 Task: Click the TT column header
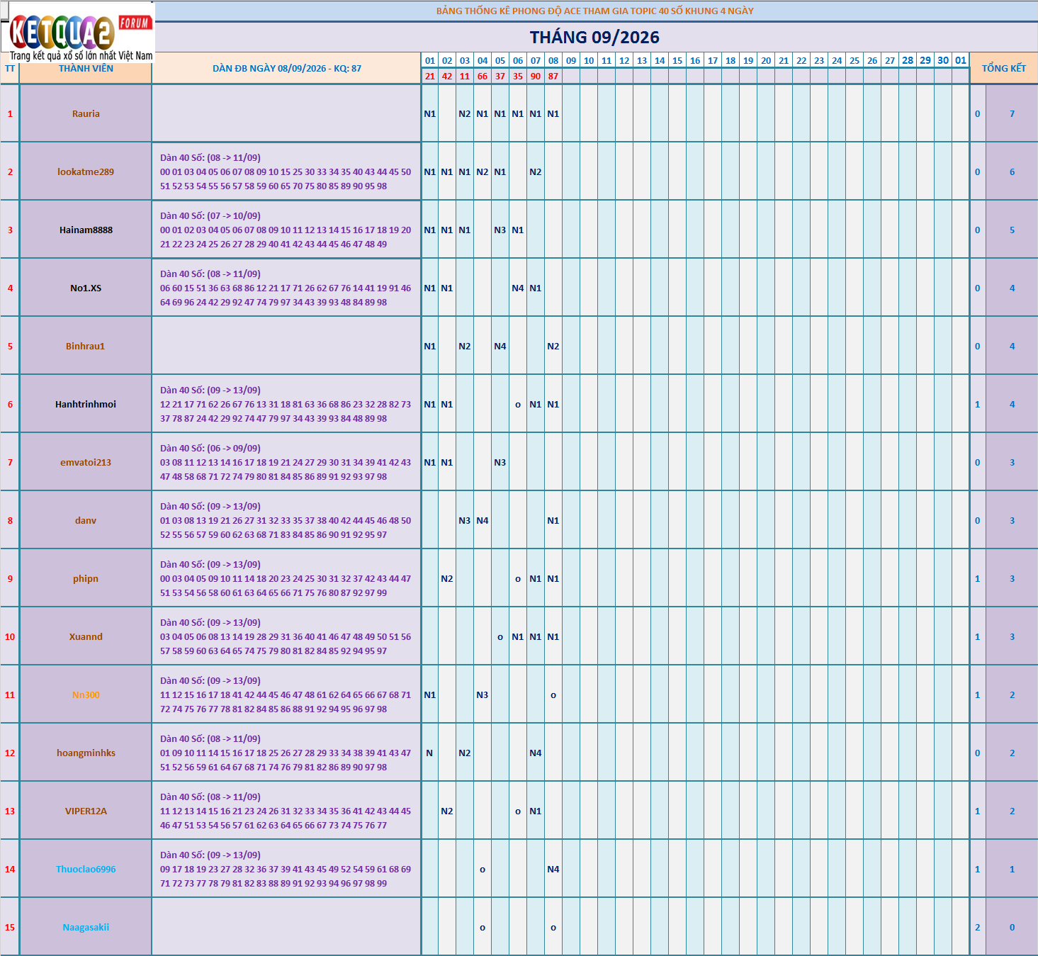tap(10, 69)
